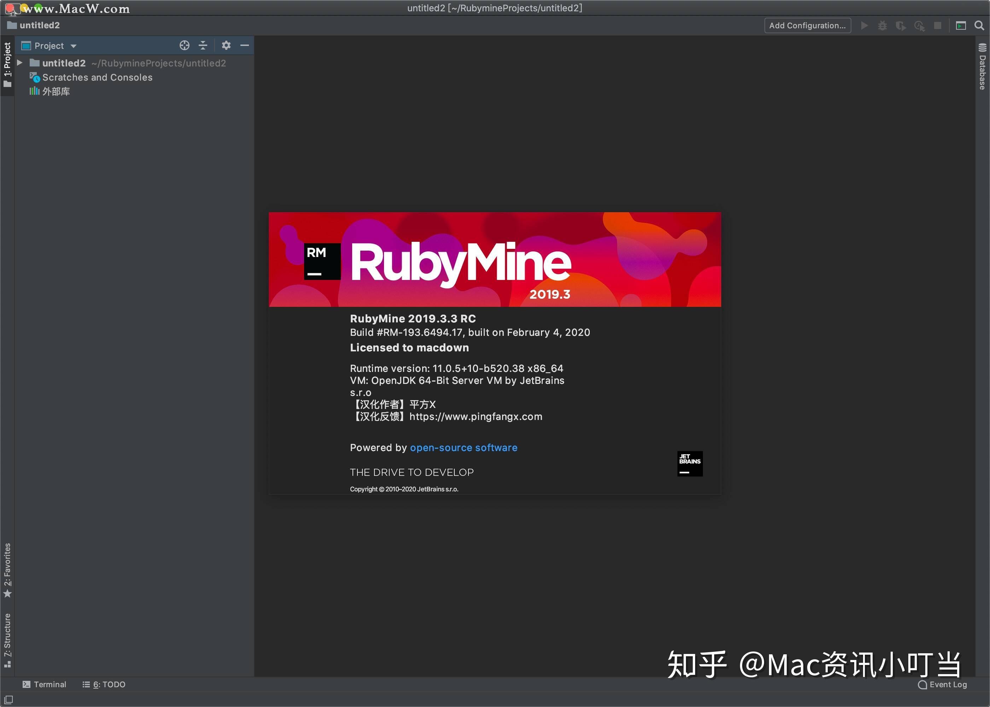Open the Add Configuration dropdown
The height and width of the screenshot is (707, 990).
click(x=808, y=25)
